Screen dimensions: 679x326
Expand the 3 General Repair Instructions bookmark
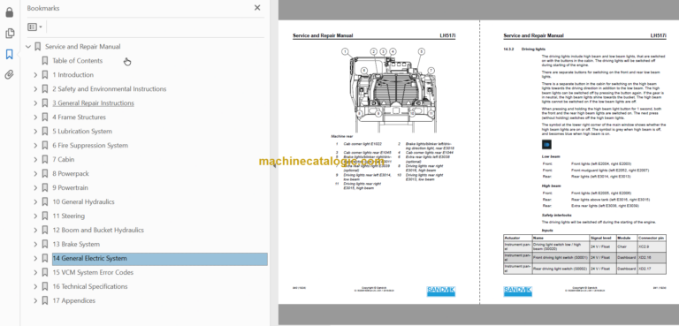[35, 103]
